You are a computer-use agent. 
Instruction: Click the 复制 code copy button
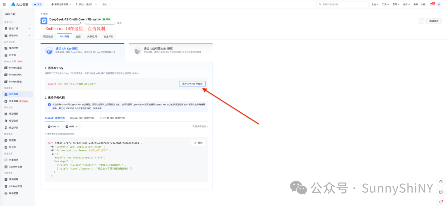[x=198, y=143]
